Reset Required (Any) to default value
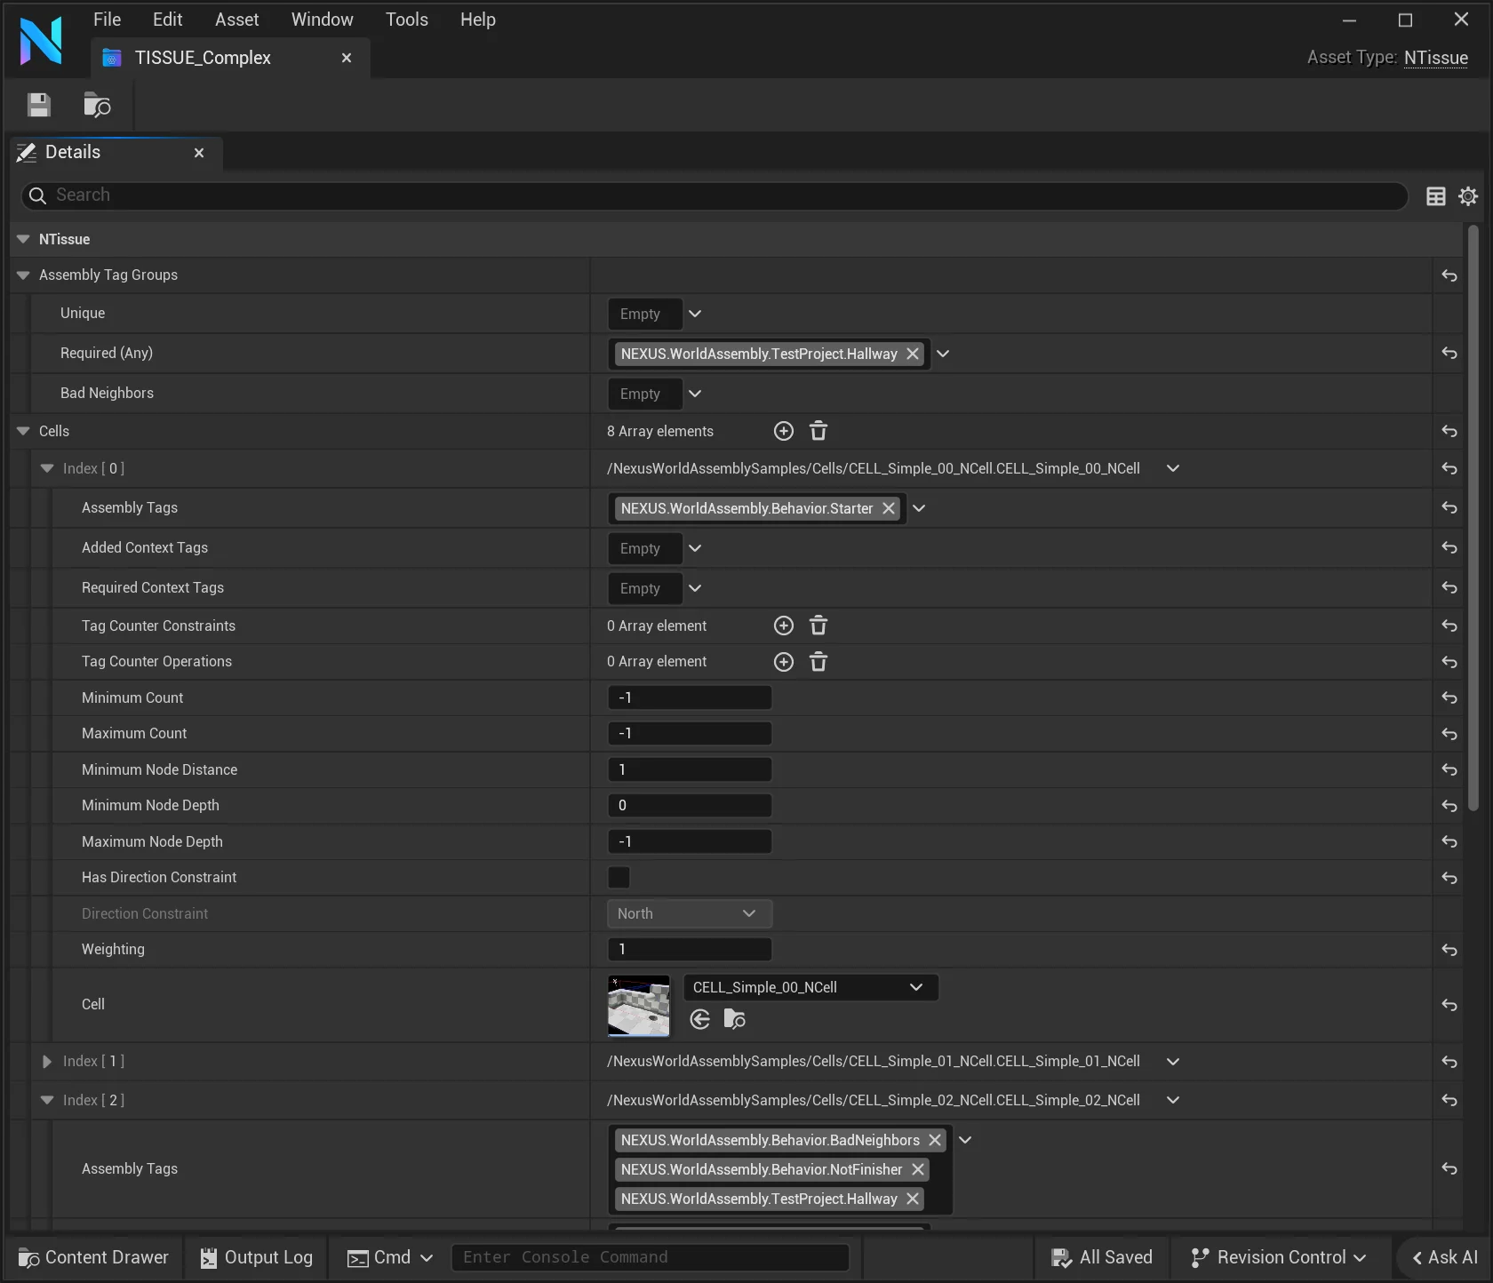Viewport: 1493px width, 1283px height. tap(1449, 353)
